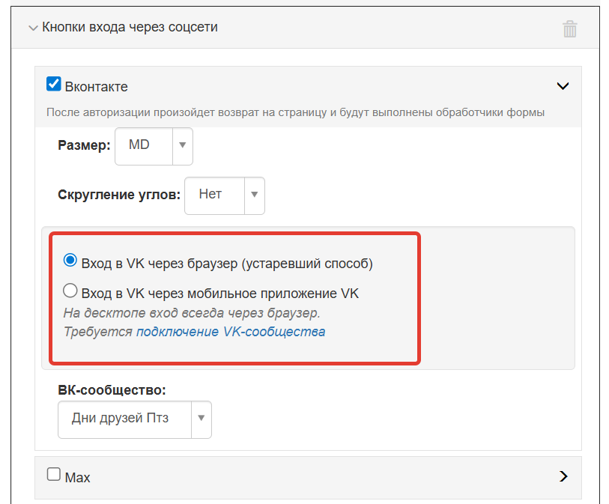The height and width of the screenshot is (504, 609).
Task: Click the Кнопки входа через соцсети header text
Action: (130, 27)
